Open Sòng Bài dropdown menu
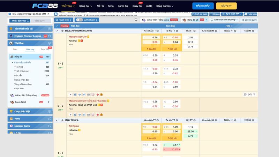The height and width of the screenshot is (157, 279). pos(85,6)
